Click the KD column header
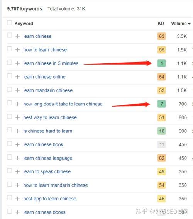Screen dimensions: 193x219 (161, 24)
